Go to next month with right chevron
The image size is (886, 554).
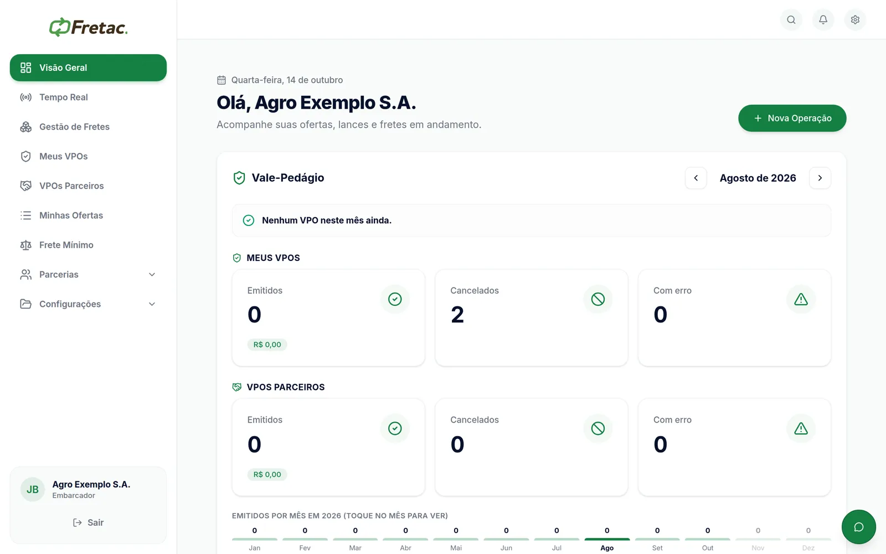coord(820,178)
